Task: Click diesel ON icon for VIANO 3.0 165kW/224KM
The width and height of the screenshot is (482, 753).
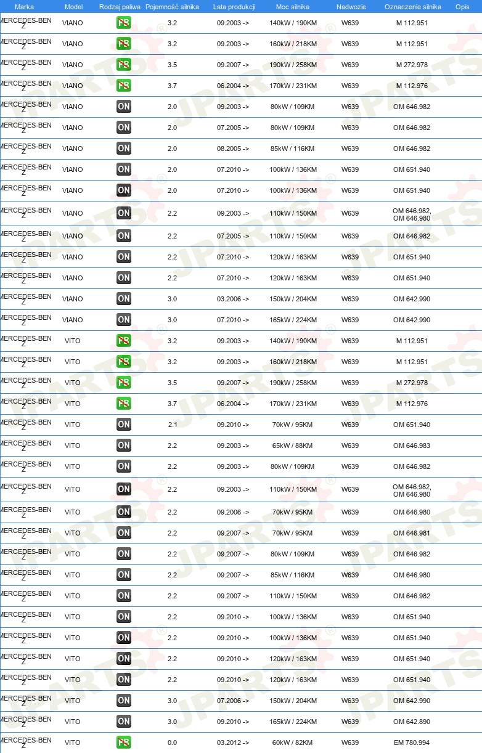Action: (x=124, y=320)
